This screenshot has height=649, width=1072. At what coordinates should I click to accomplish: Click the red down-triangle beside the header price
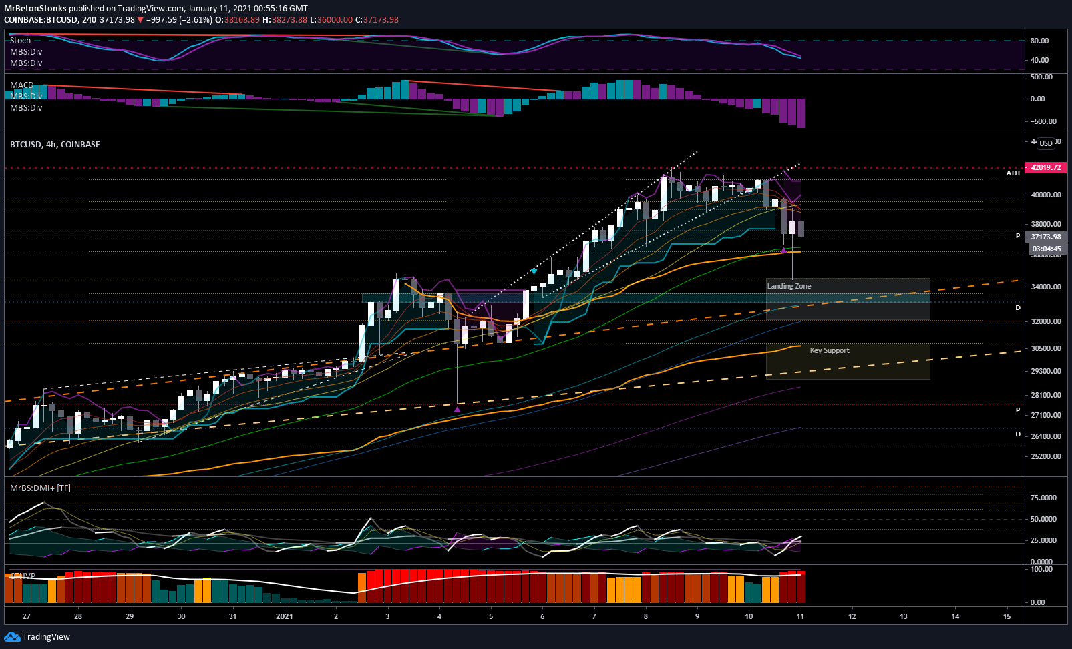point(140,20)
